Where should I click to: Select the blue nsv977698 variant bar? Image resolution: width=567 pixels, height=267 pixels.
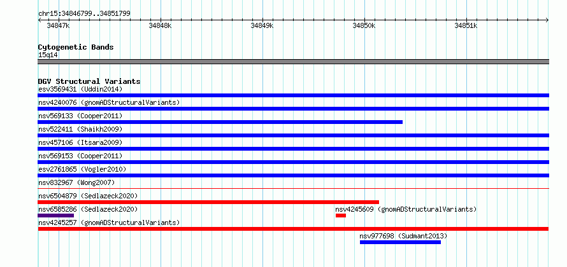click(x=400, y=242)
